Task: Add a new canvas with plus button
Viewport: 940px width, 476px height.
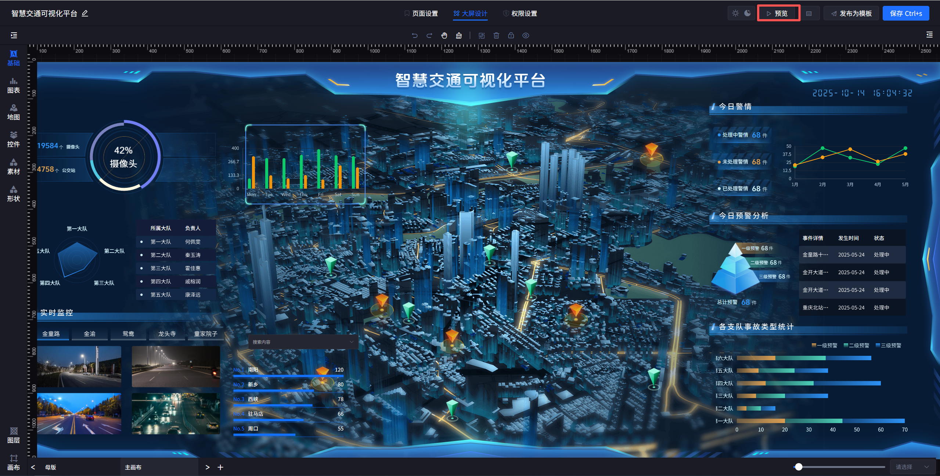Action: (x=220, y=467)
